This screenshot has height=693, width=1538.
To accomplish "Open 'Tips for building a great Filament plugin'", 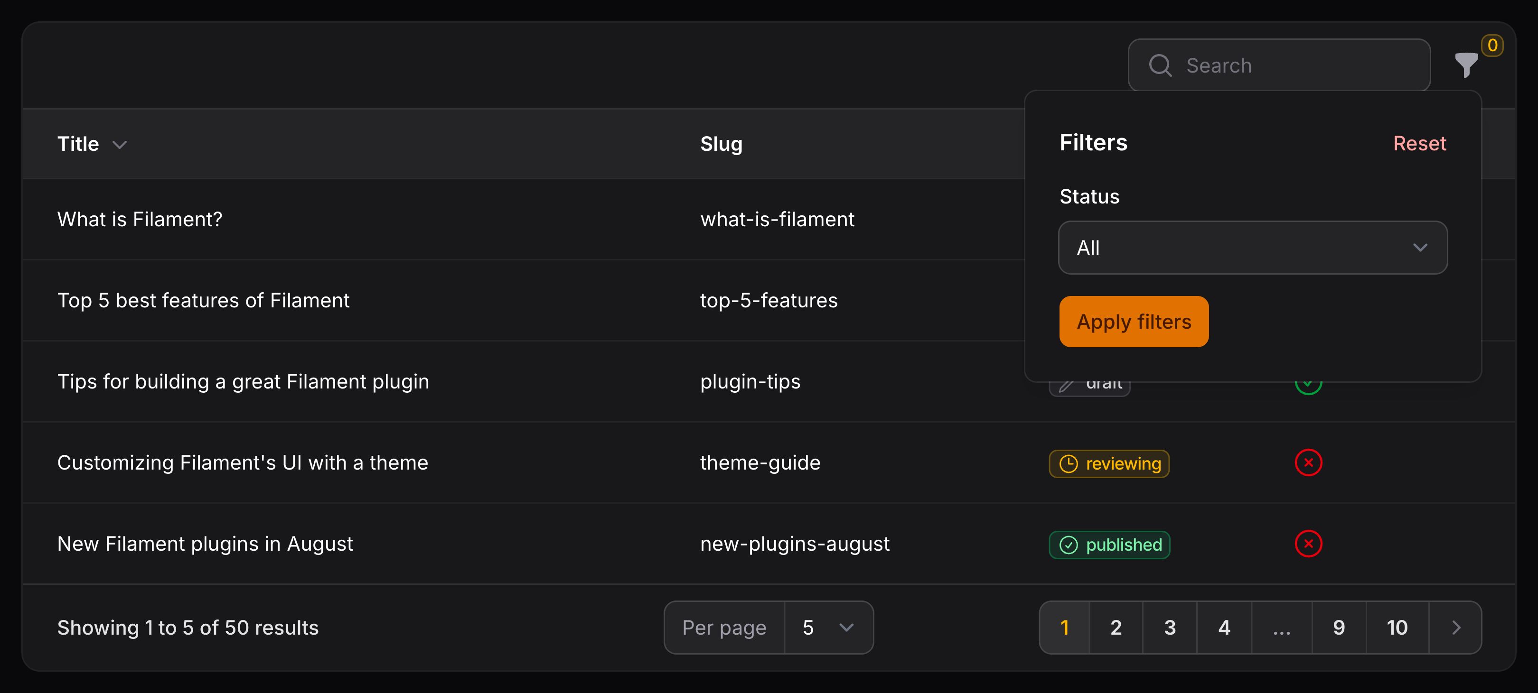I will tap(243, 382).
